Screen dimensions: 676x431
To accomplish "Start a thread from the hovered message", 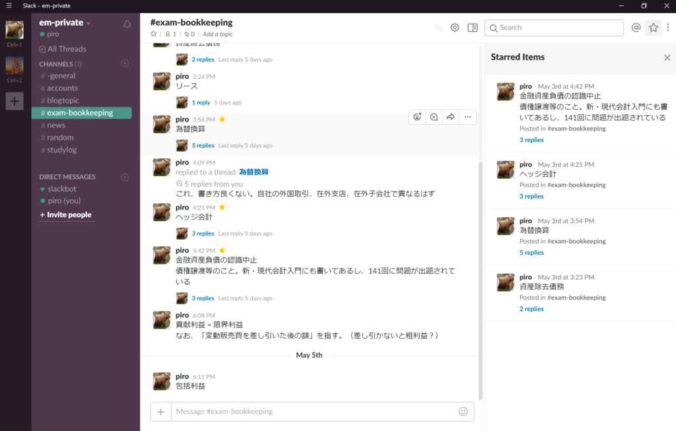I will click(434, 117).
